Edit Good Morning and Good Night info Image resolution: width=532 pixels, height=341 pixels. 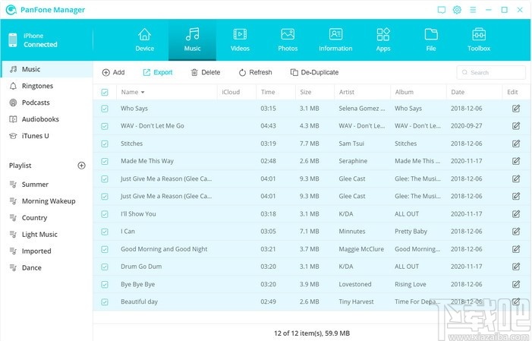coord(516,249)
